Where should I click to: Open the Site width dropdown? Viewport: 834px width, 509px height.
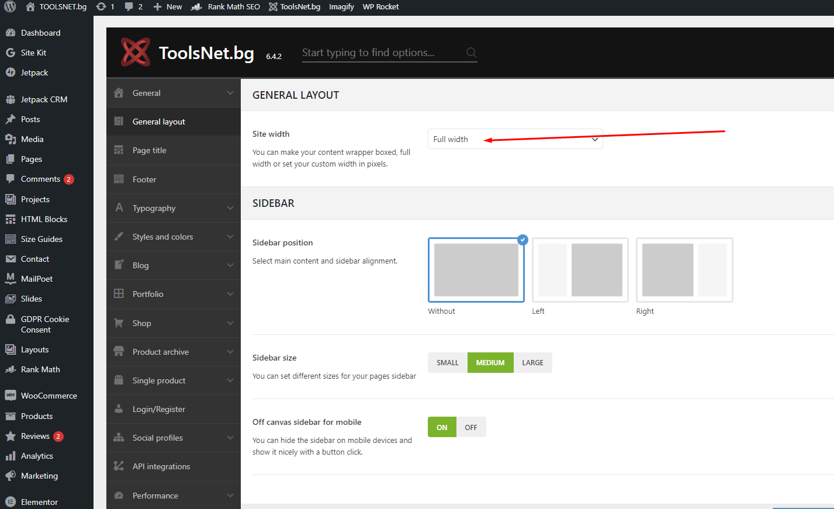515,139
